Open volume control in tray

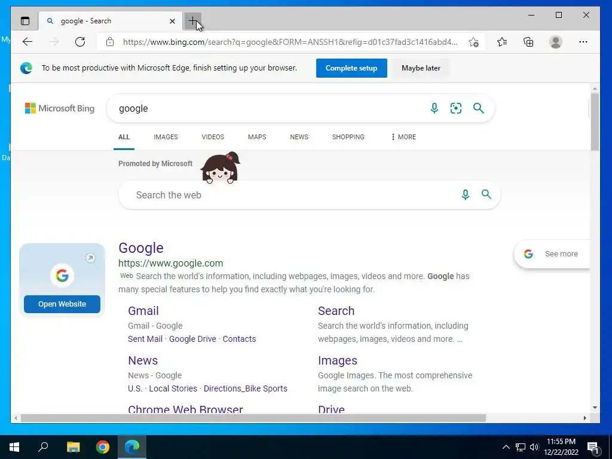tap(534, 447)
